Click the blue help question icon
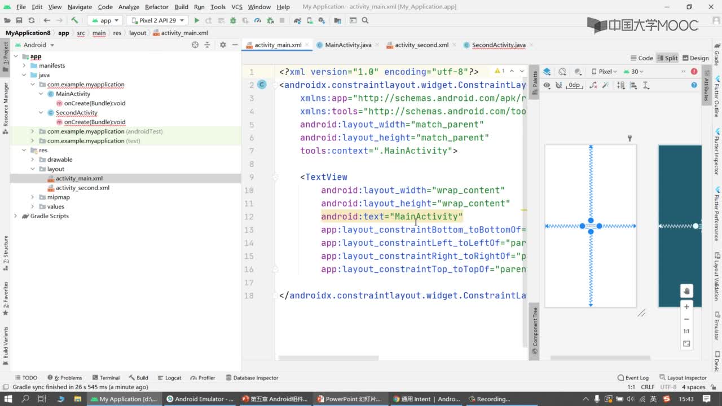 694,85
